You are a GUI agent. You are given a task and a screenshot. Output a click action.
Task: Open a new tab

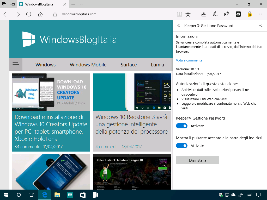73,4
